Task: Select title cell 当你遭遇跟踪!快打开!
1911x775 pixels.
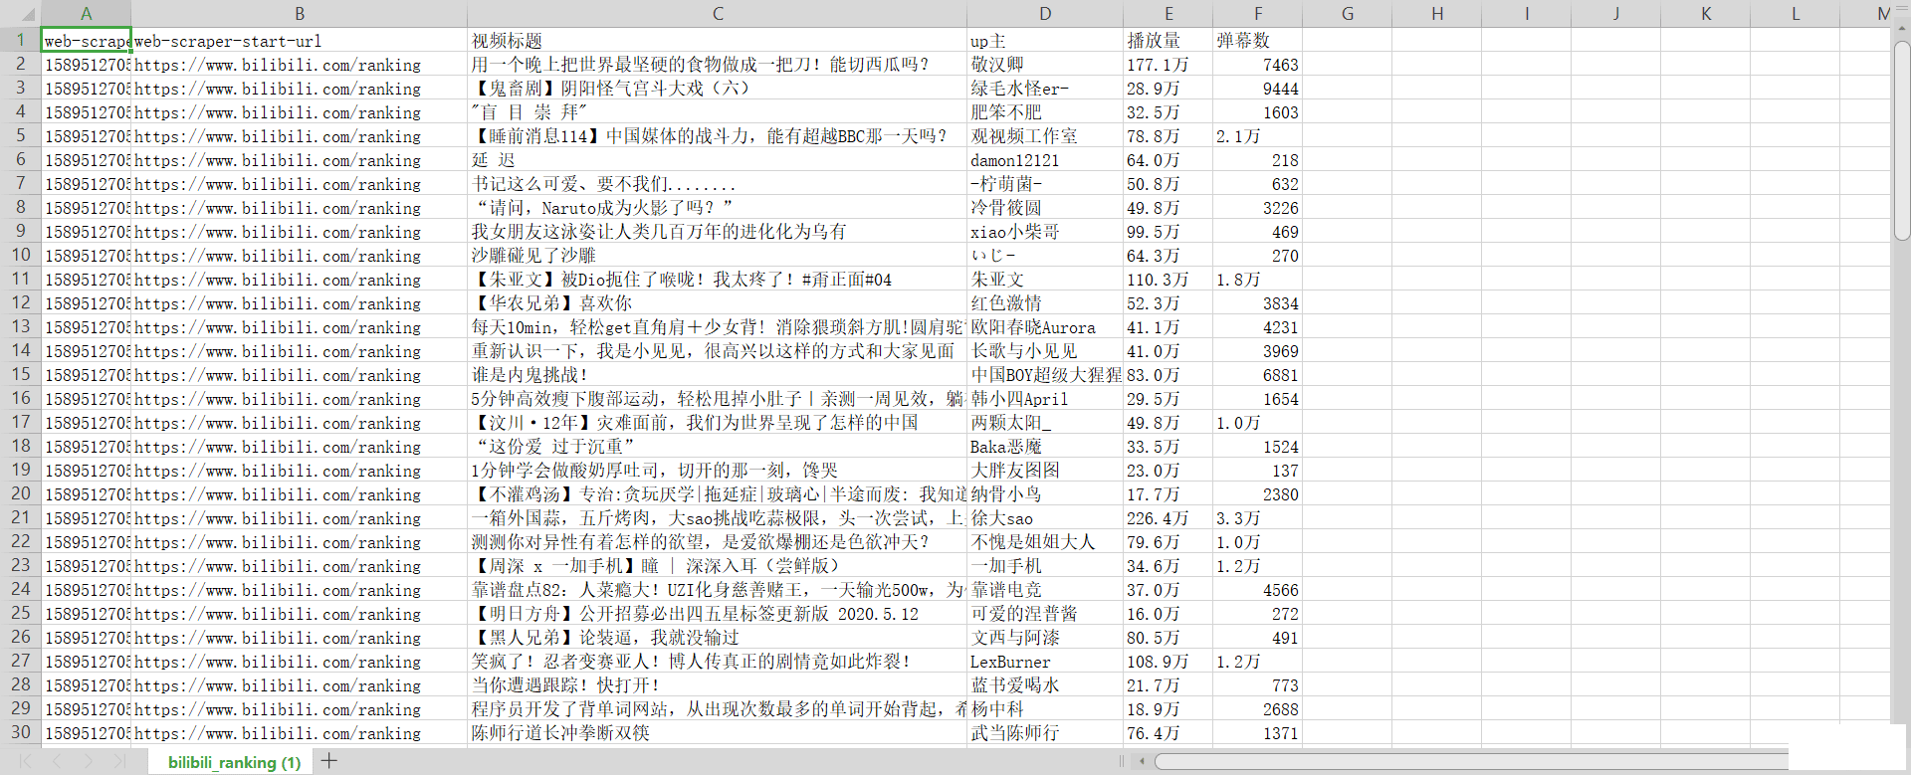Action: pos(718,685)
